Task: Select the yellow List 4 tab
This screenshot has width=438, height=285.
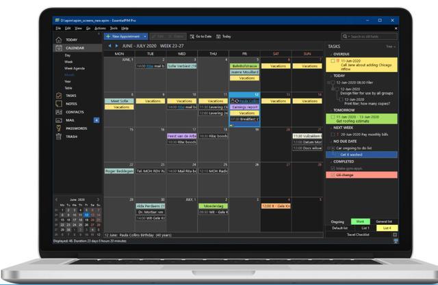Action: [x=387, y=228]
